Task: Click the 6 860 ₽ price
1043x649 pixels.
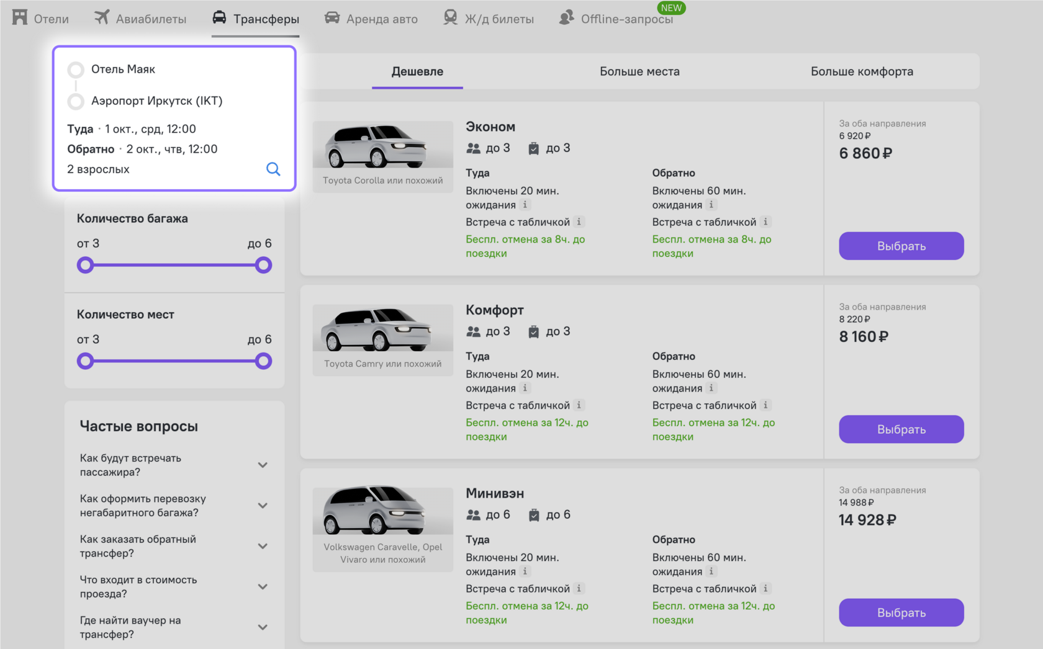Action: [865, 153]
